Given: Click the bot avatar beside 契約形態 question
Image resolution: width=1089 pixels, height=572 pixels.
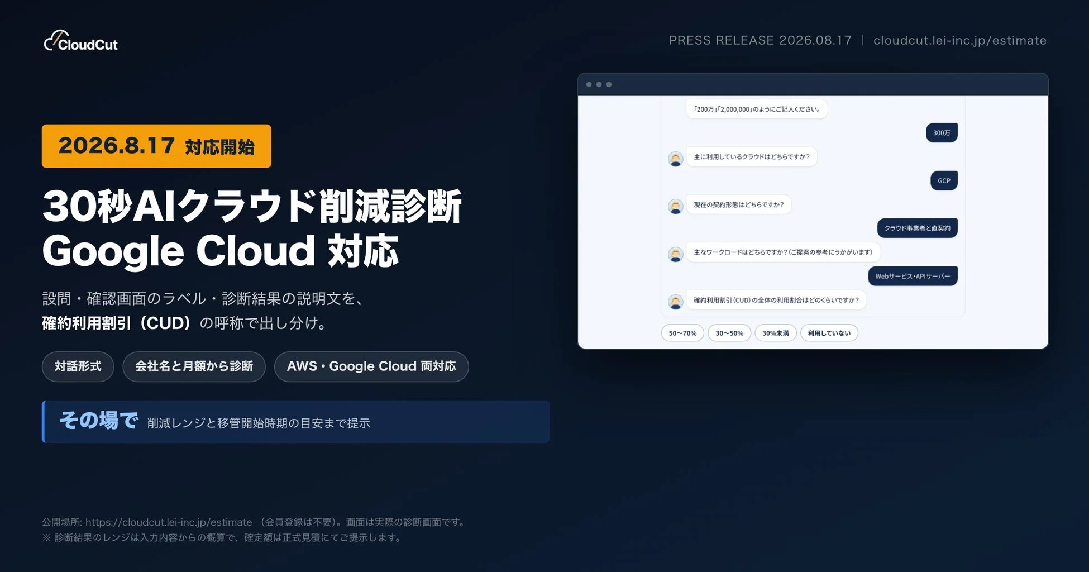Looking at the screenshot, I should 676,207.
